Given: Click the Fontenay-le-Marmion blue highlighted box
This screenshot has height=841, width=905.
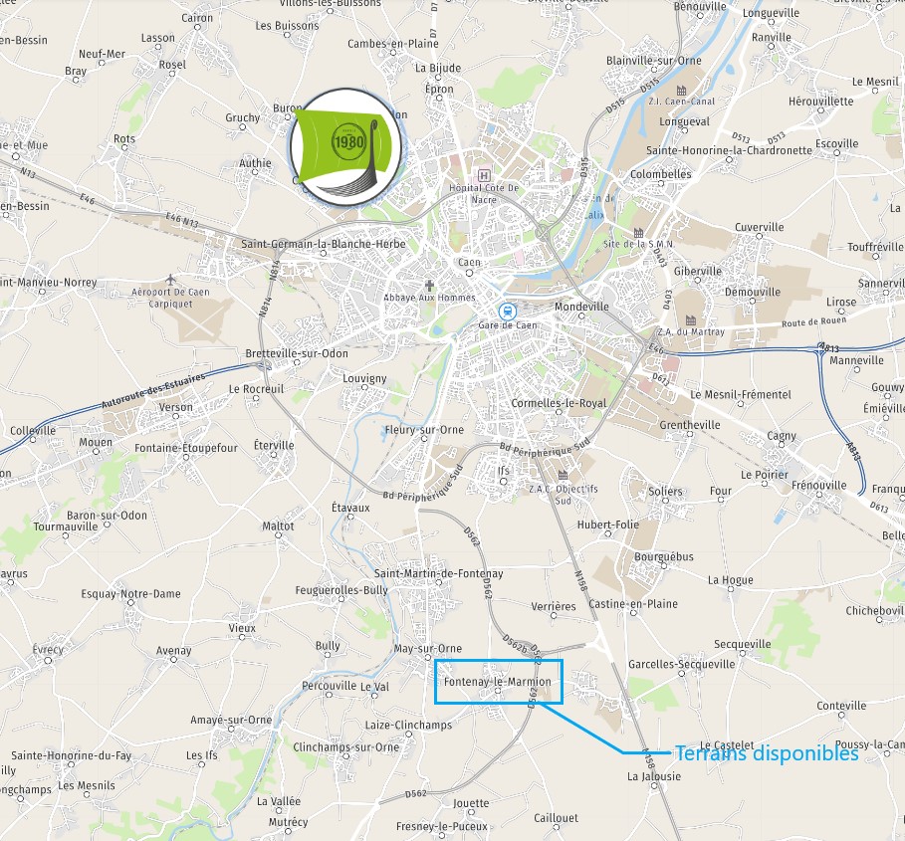Looking at the screenshot, I should 498,681.
